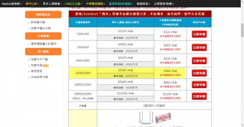Click the 費率指數 約$196/月 cell

[x=125, y=38]
